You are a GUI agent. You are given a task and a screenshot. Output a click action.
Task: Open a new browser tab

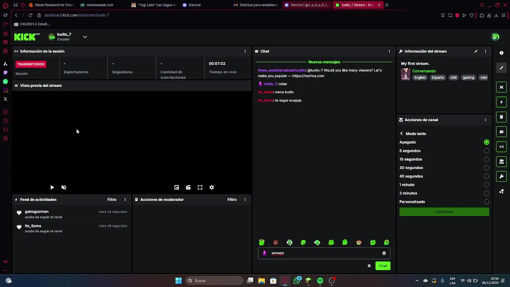coord(387,5)
